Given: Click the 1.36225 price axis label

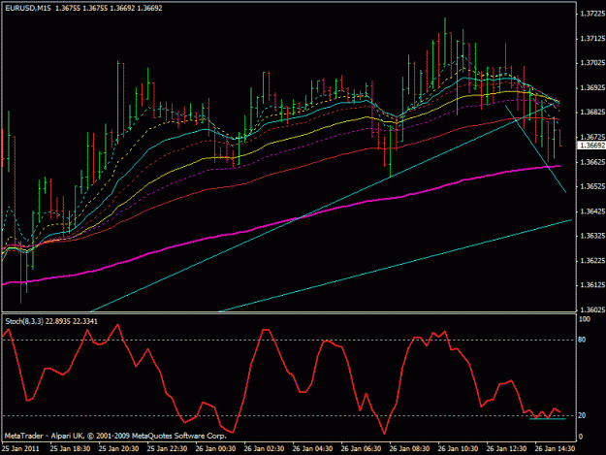Looking at the screenshot, I should (592, 261).
